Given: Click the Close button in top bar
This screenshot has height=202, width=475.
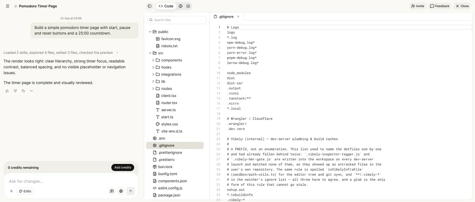Looking at the screenshot, I should click(x=462, y=6).
